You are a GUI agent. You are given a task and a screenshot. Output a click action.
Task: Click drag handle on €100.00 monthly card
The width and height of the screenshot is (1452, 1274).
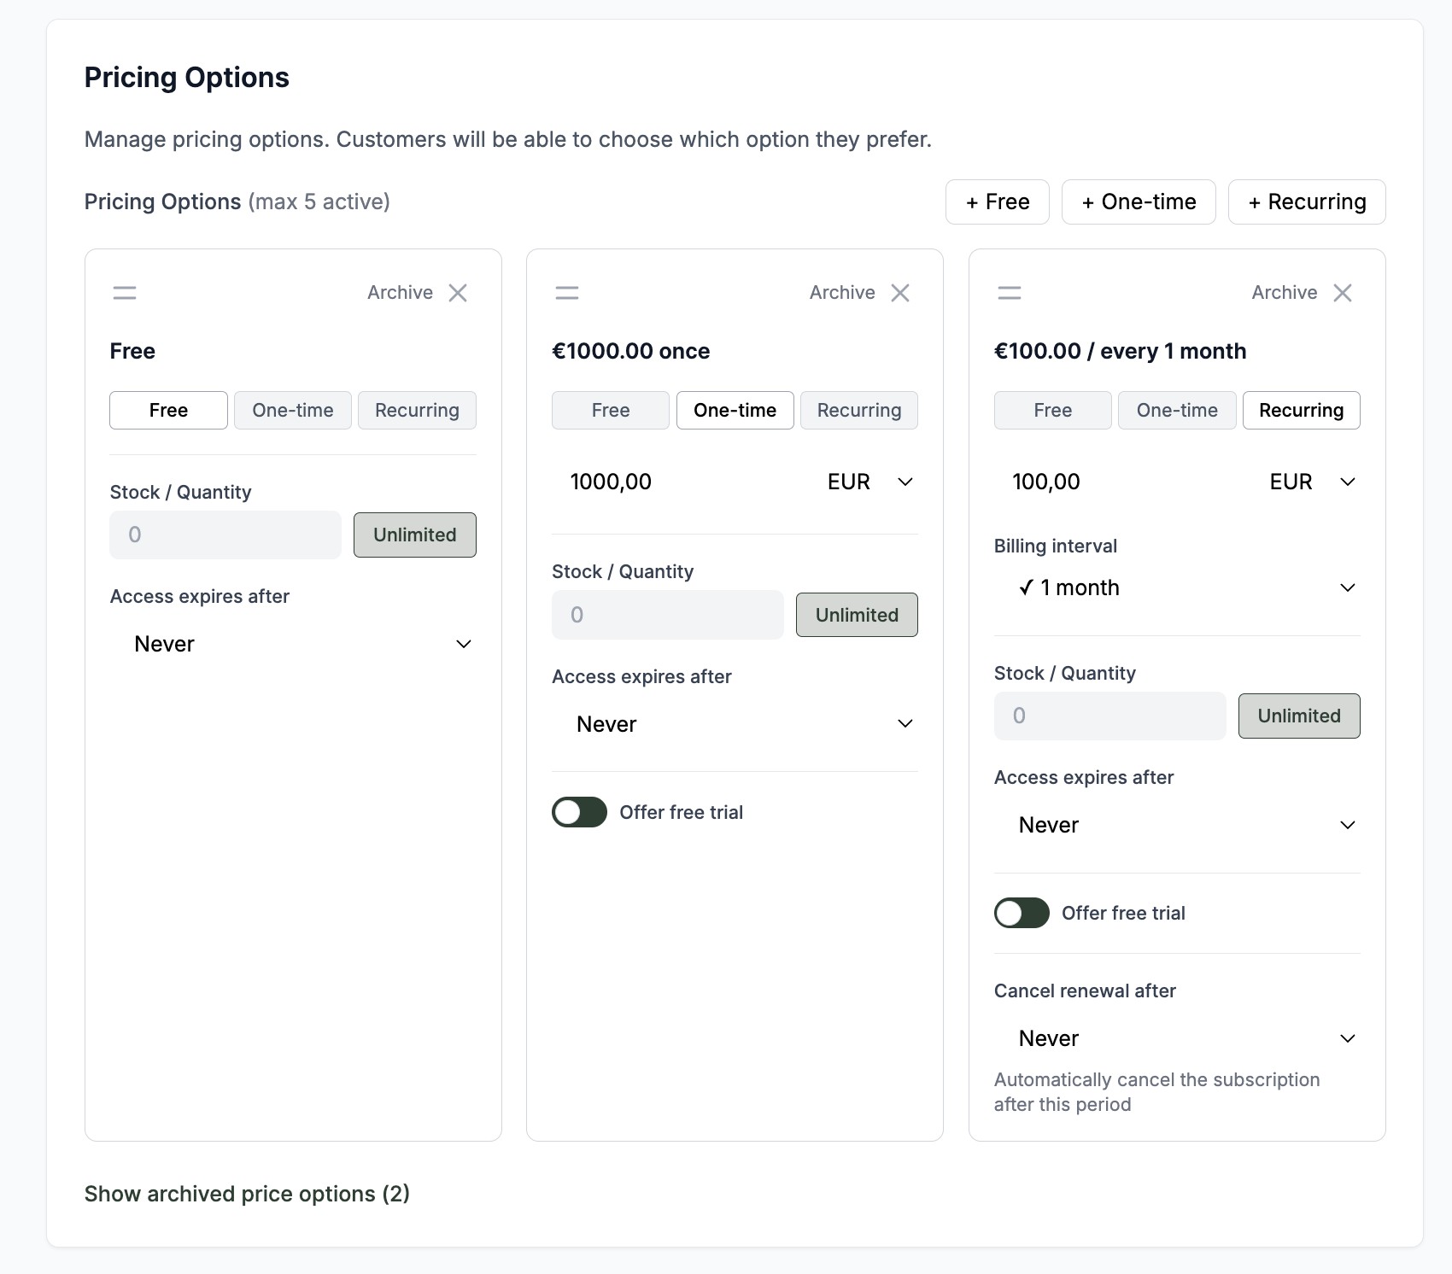(1010, 293)
